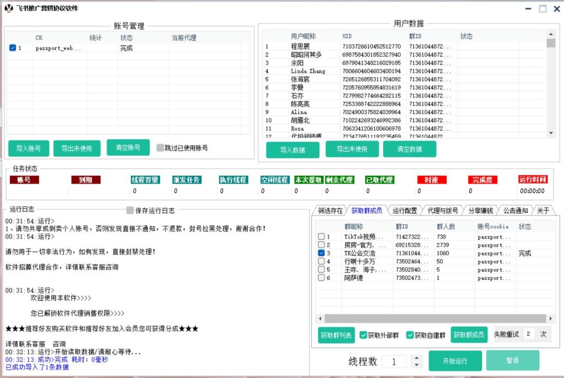Viewport: 564px width, 378px height.
Task: Disable the 获取外部群 checkbox
Action: pos(362,334)
